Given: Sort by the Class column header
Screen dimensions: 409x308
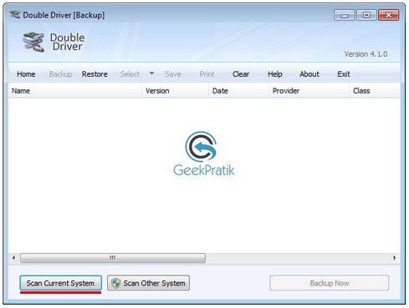Looking at the screenshot, I should [375, 91].
